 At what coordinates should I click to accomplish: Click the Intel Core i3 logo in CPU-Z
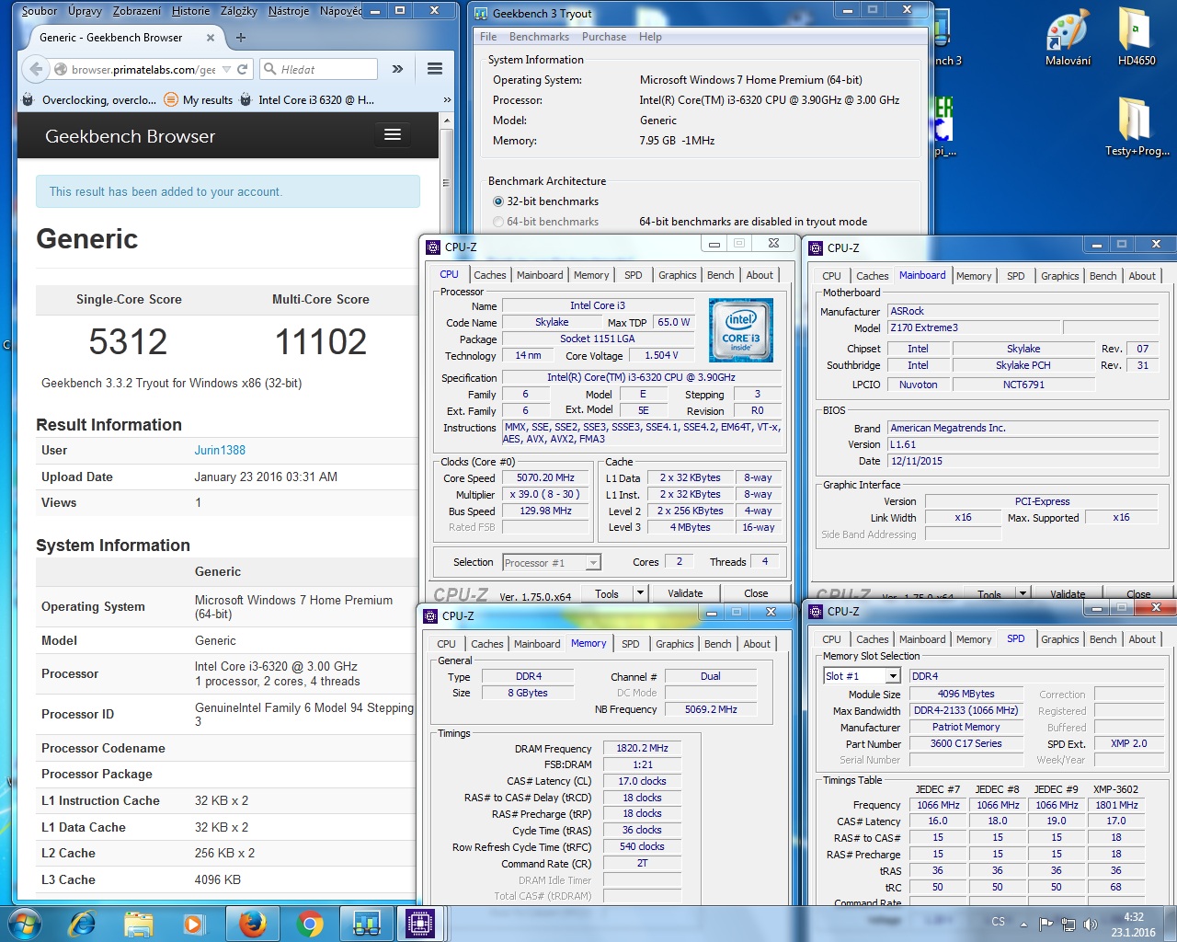coord(741,329)
